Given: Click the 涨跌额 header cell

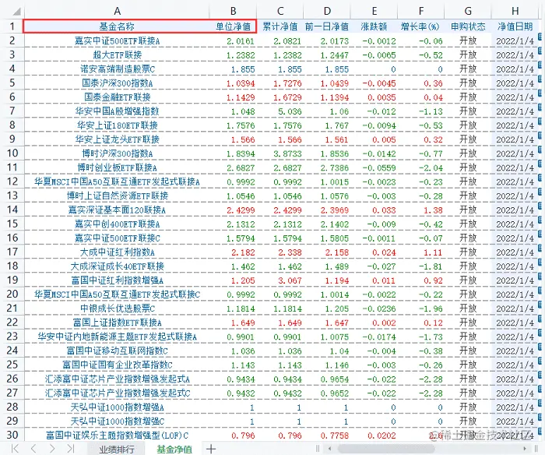Looking at the screenshot, I should click(374, 26).
